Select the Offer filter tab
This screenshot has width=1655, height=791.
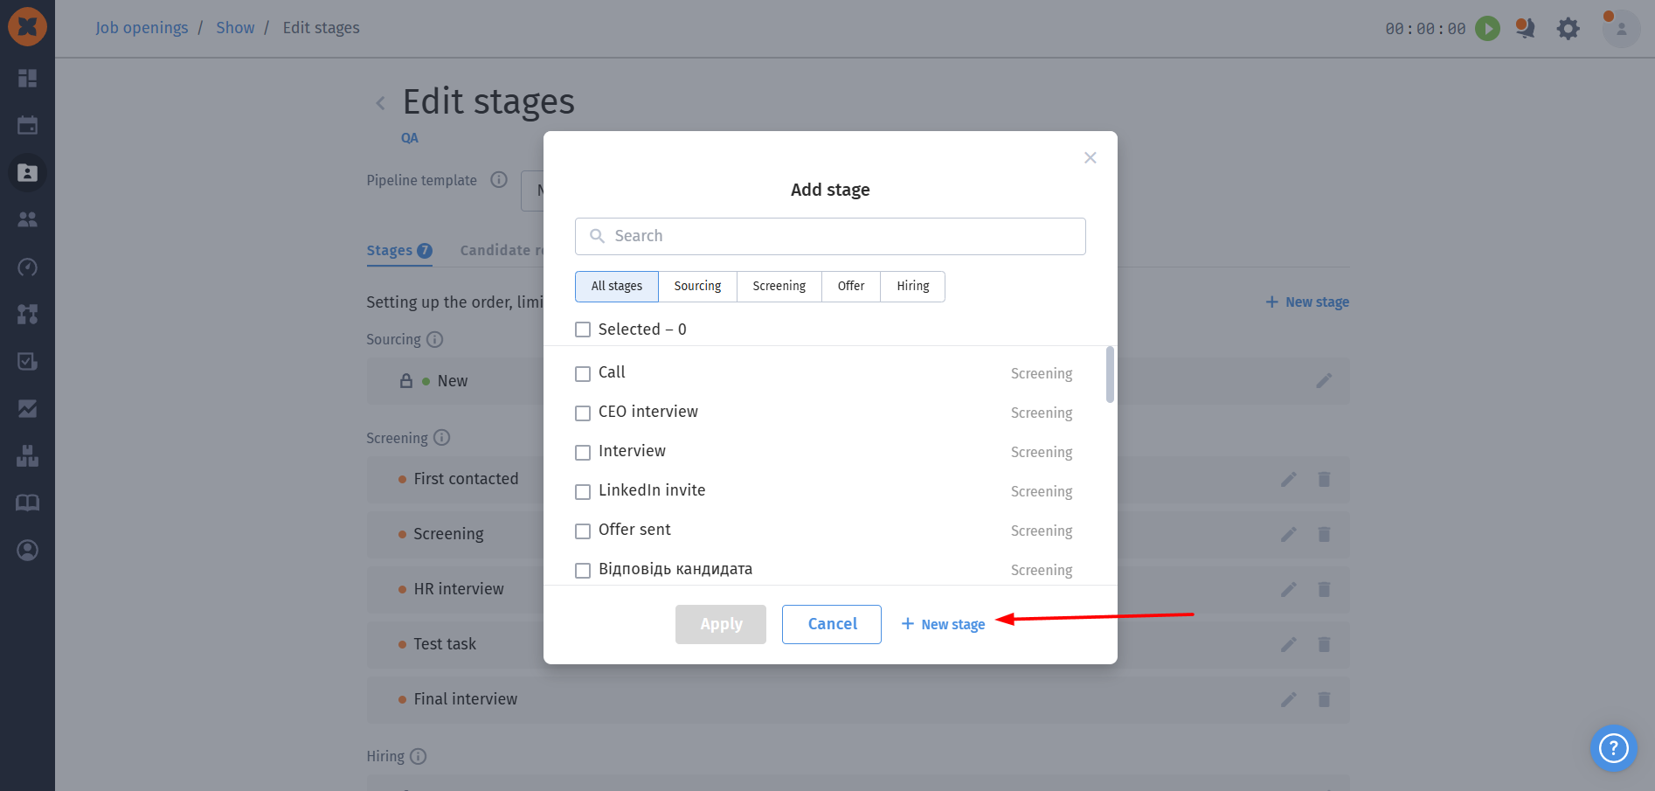(x=851, y=287)
